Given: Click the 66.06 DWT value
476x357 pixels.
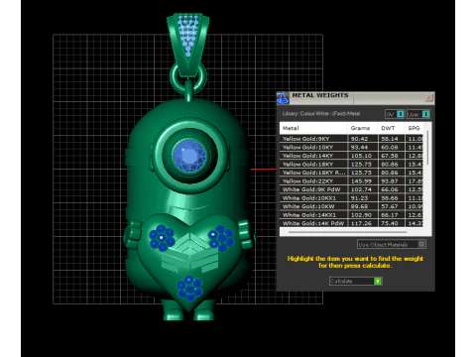Looking at the screenshot, I should coord(390,189).
